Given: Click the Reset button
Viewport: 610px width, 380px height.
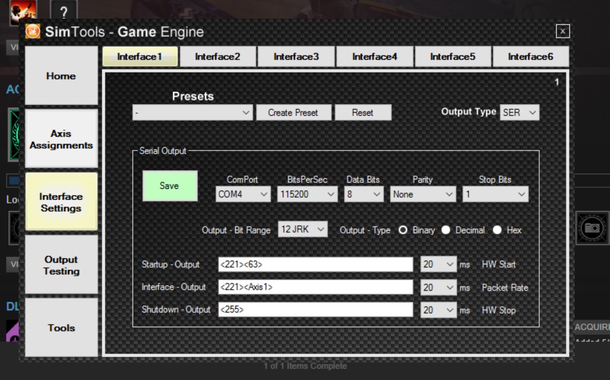Looking at the screenshot, I should coord(363,112).
